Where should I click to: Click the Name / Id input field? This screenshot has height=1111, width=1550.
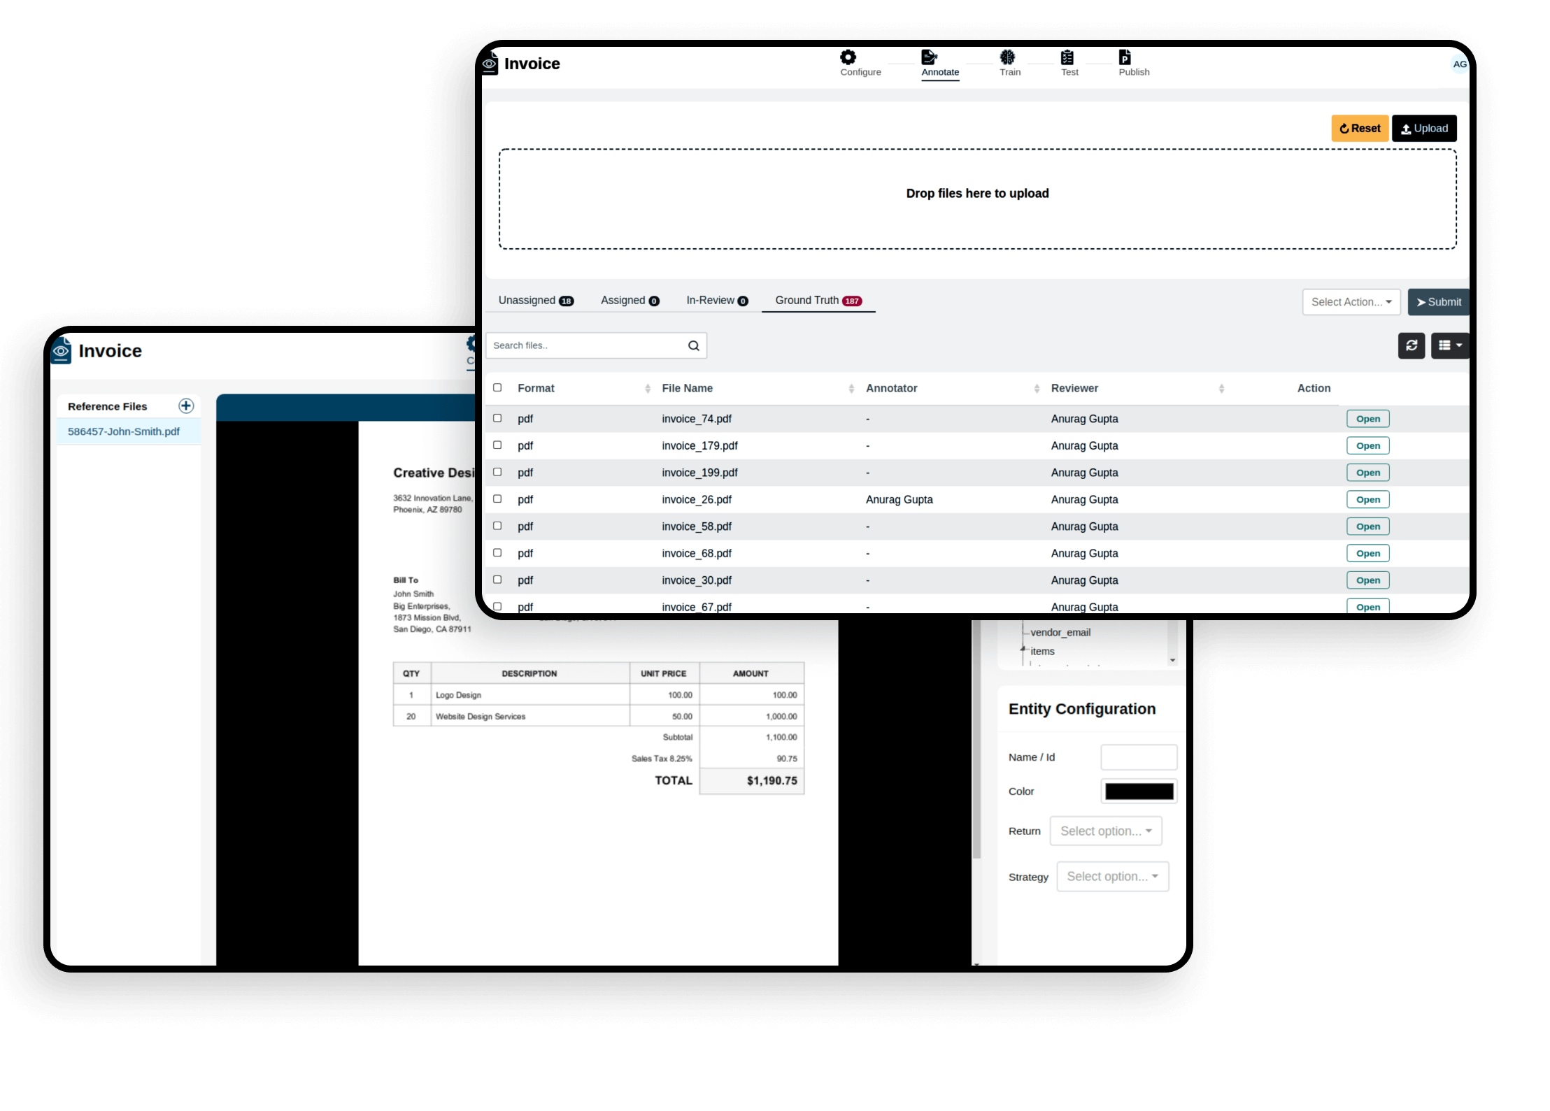click(1139, 757)
